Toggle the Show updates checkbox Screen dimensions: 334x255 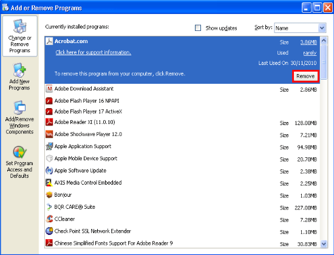tap(198, 28)
